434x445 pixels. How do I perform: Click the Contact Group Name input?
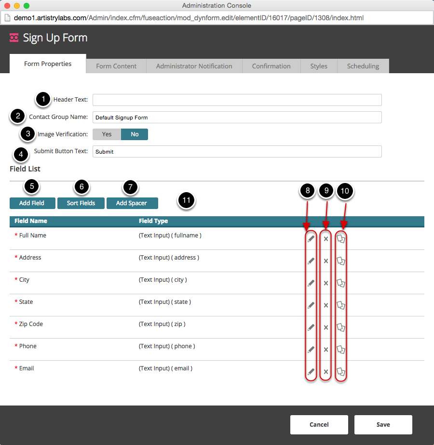pyautogui.click(x=237, y=117)
